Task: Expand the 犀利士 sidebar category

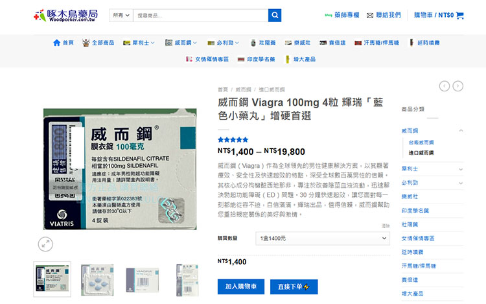Action: [x=461, y=169]
